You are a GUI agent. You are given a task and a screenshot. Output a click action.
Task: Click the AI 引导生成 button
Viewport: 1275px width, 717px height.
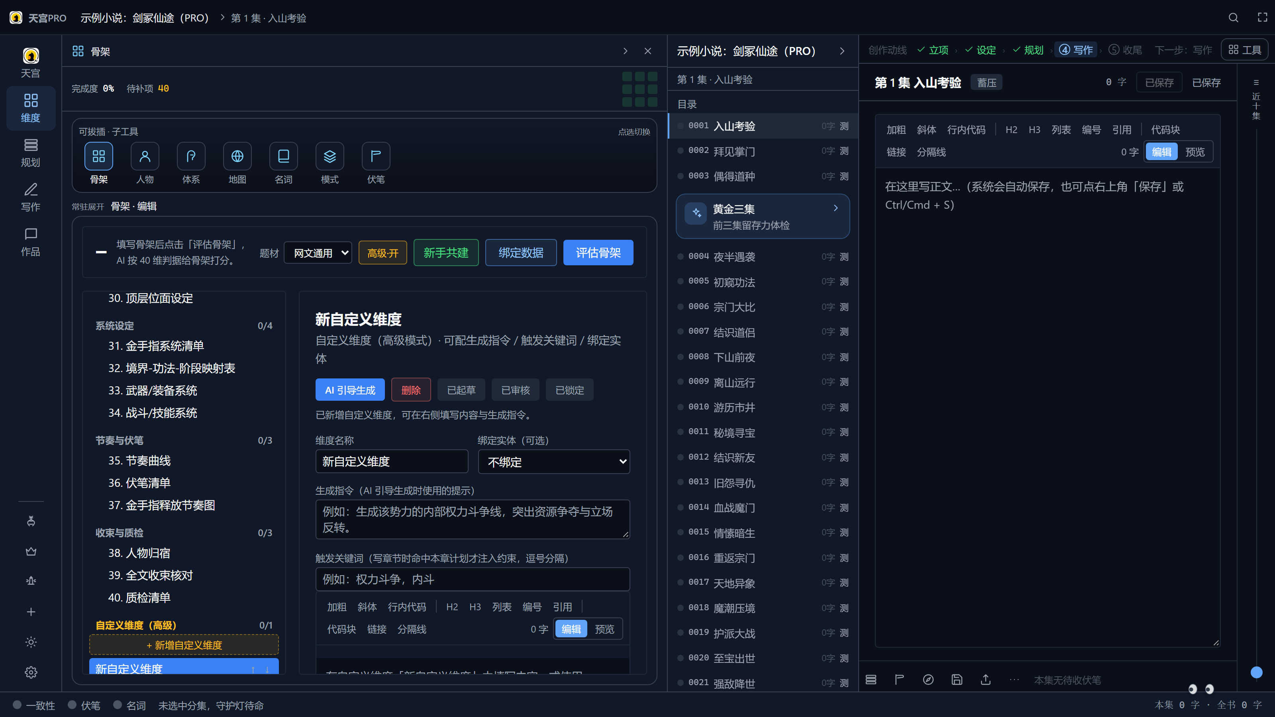pyautogui.click(x=350, y=390)
